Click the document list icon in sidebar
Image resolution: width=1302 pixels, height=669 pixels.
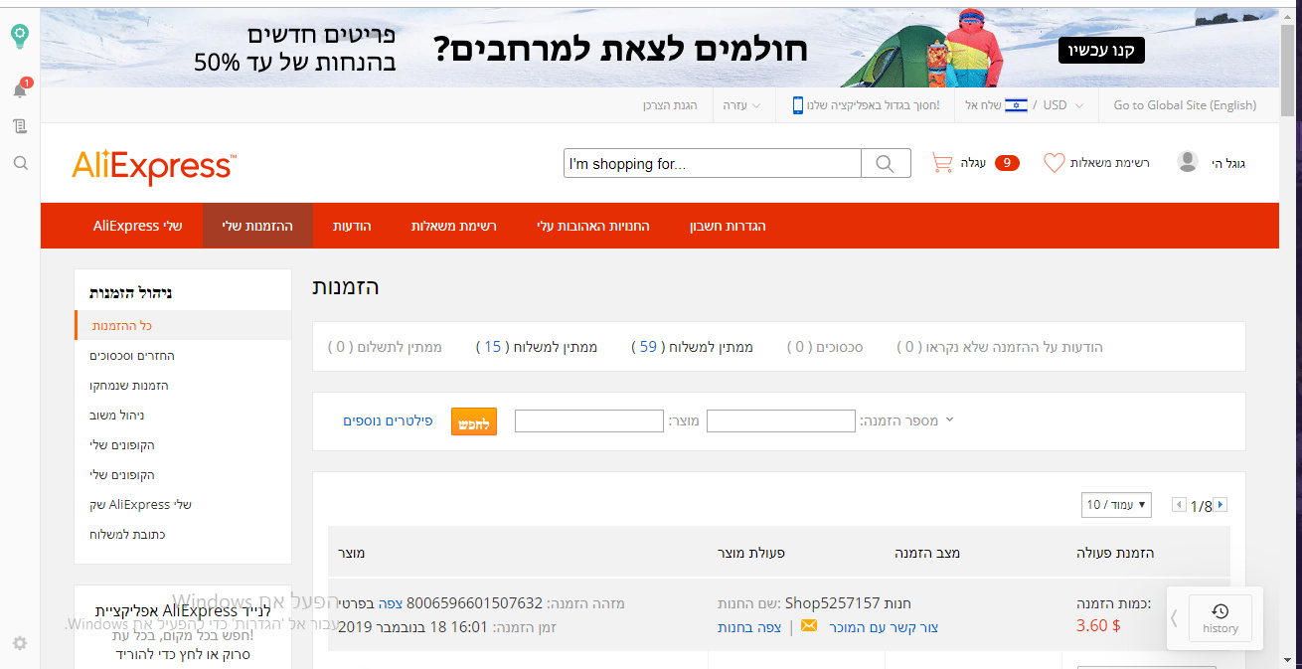tap(20, 126)
